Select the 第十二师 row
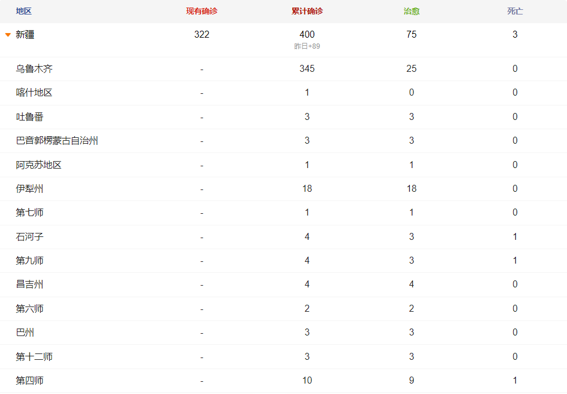 [283, 357]
